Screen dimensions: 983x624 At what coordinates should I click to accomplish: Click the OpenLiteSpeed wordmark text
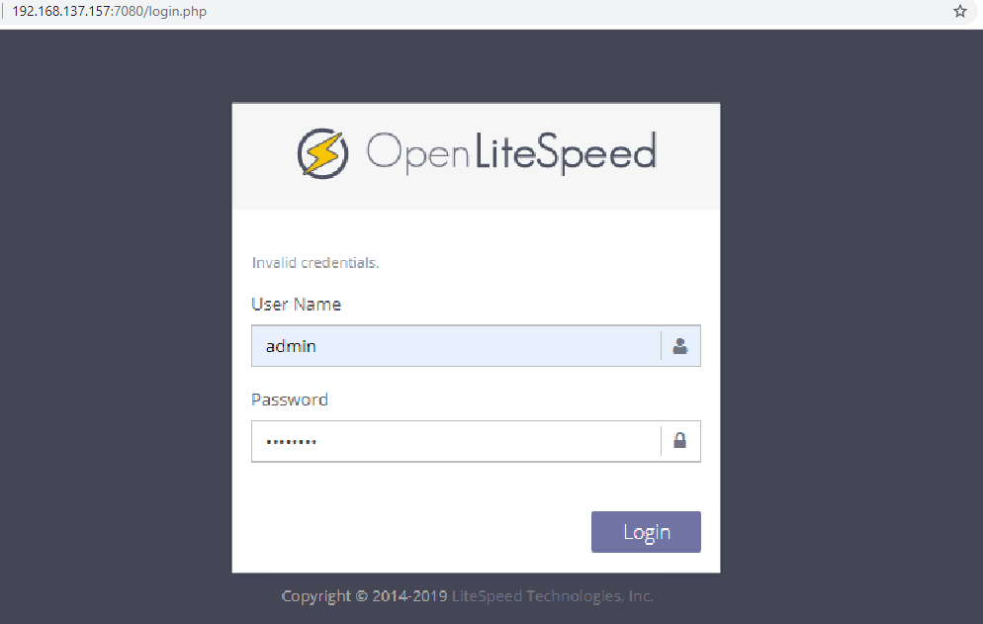511,152
